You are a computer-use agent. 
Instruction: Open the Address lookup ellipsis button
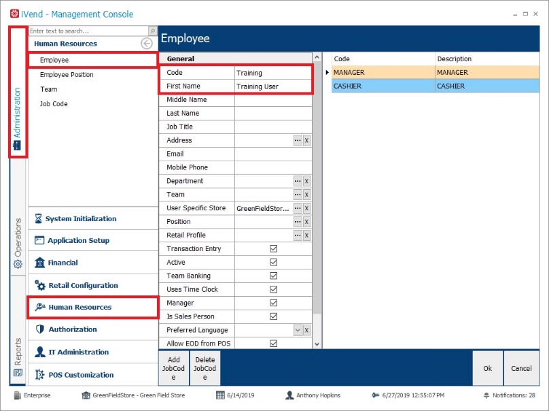click(298, 140)
